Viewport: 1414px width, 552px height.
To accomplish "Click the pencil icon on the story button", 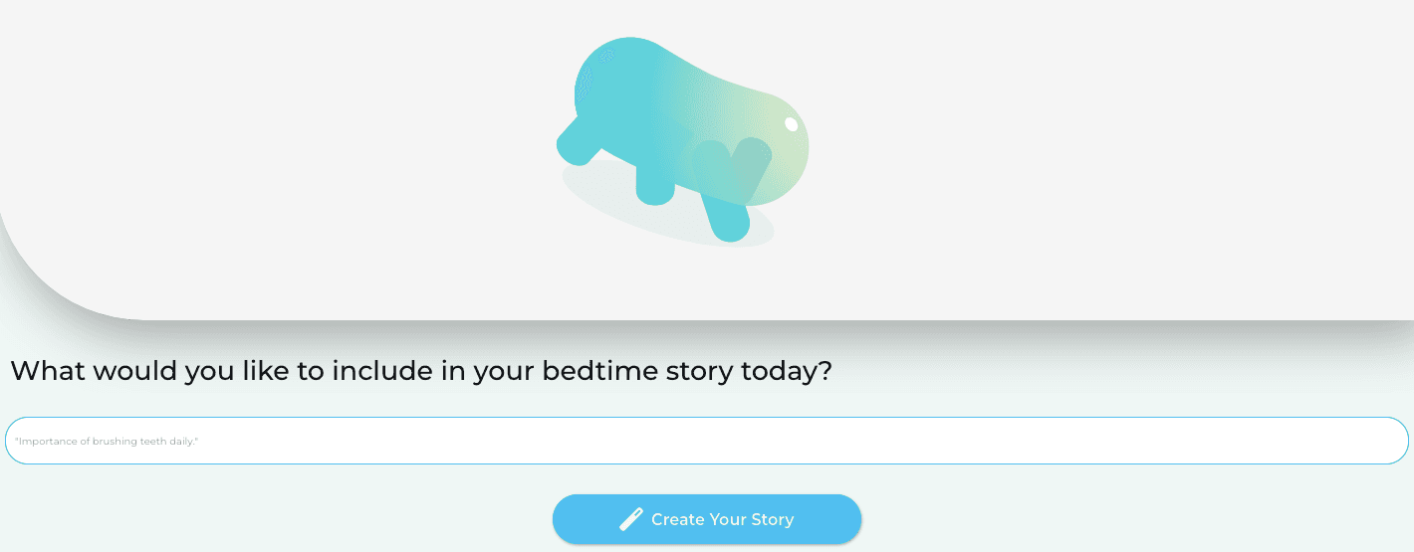I will [631, 519].
